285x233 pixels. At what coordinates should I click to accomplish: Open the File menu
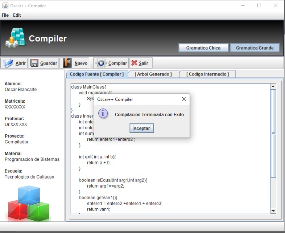tap(5, 15)
